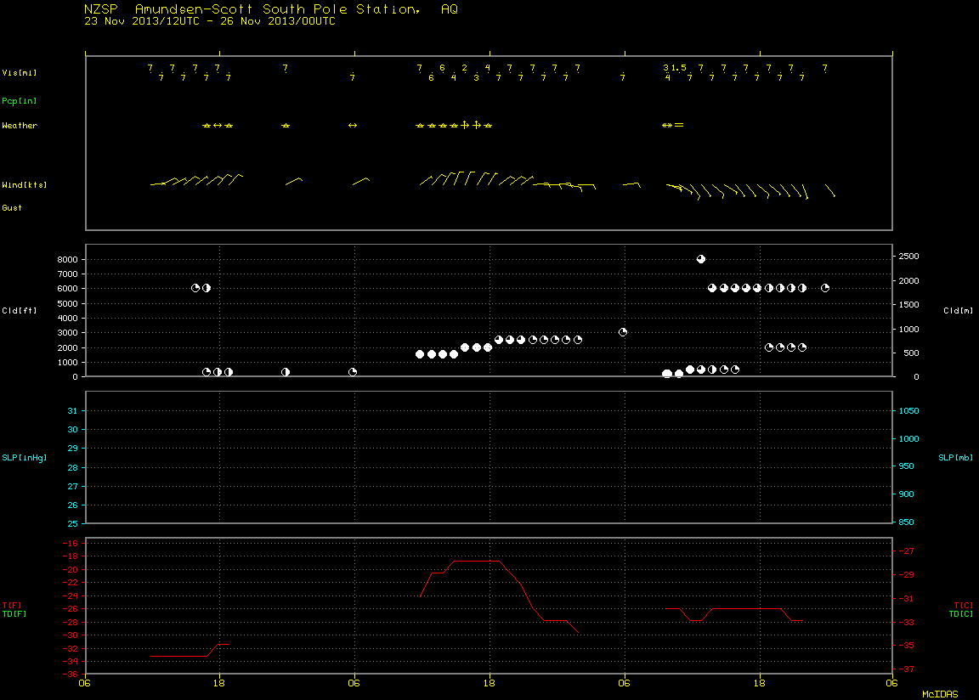Click the 1050 mb tick label
The width and height of the screenshot is (979, 700).
point(909,411)
